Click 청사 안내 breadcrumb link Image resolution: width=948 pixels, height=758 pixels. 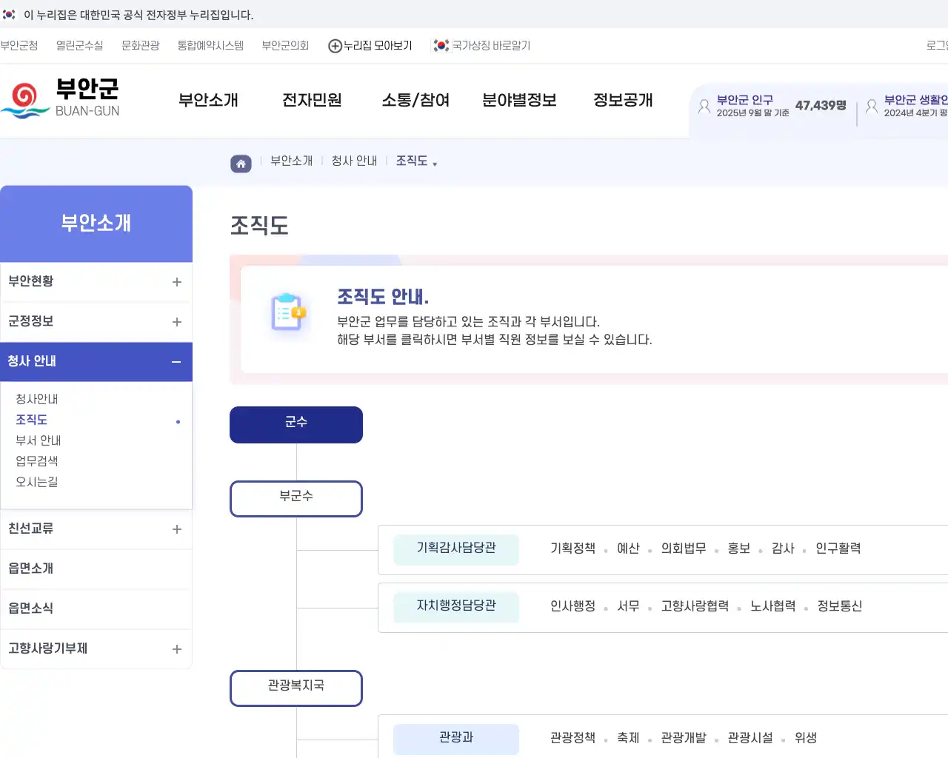coord(354,161)
